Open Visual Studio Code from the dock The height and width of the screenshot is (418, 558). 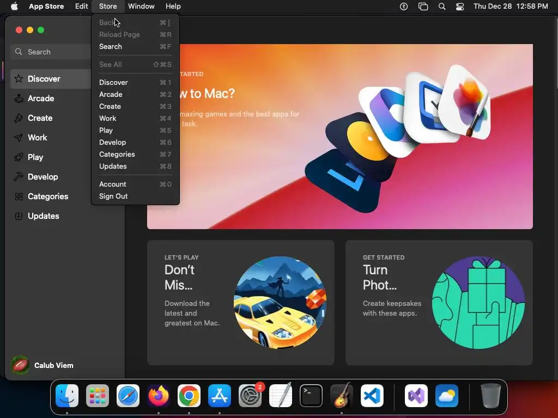point(372,396)
